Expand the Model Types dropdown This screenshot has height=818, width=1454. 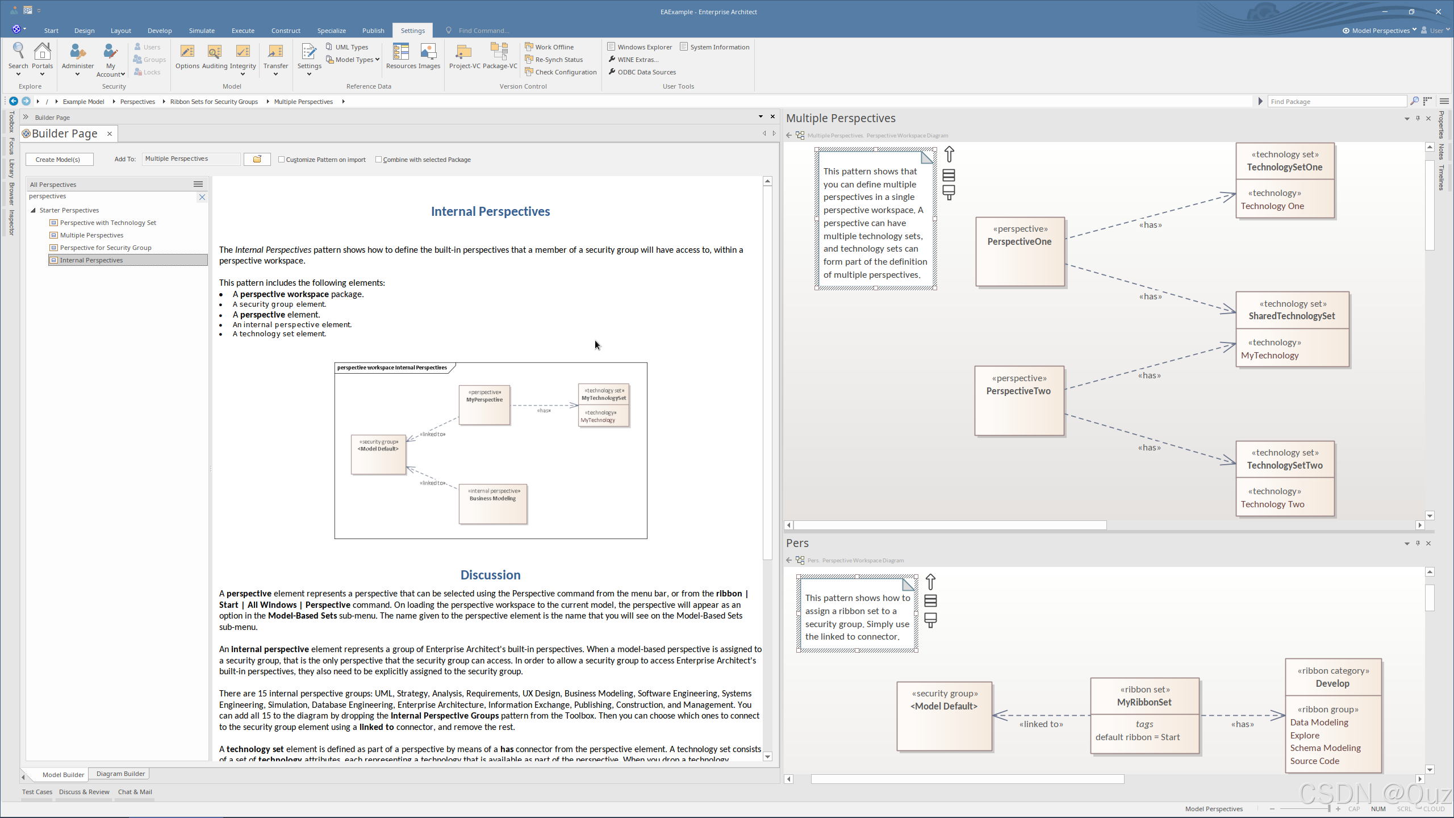[x=377, y=60]
